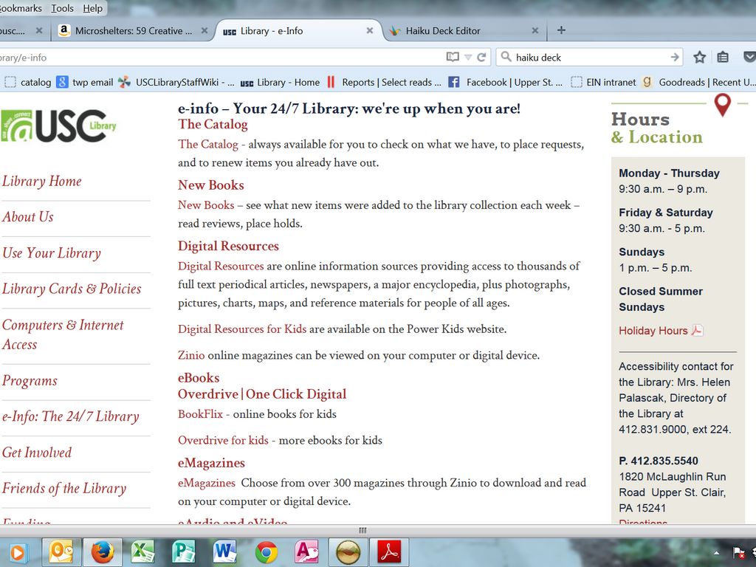The width and height of the screenshot is (756, 567).
Task: Show hidden system tray icons arrow
Action: (x=716, y=552)
